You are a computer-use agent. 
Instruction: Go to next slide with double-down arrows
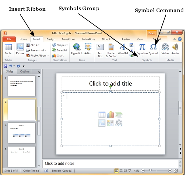(x=180, y=153)
